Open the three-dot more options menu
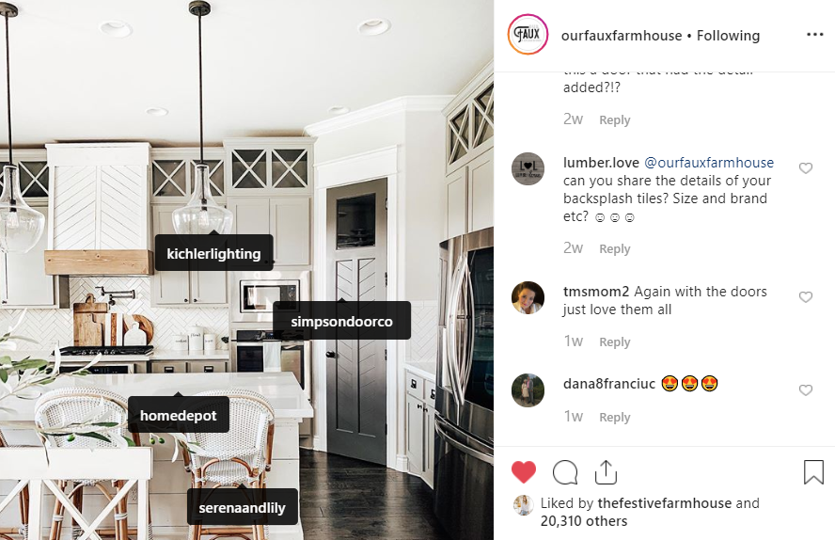This screenshot has width=835, height=540. pos(814,35)
